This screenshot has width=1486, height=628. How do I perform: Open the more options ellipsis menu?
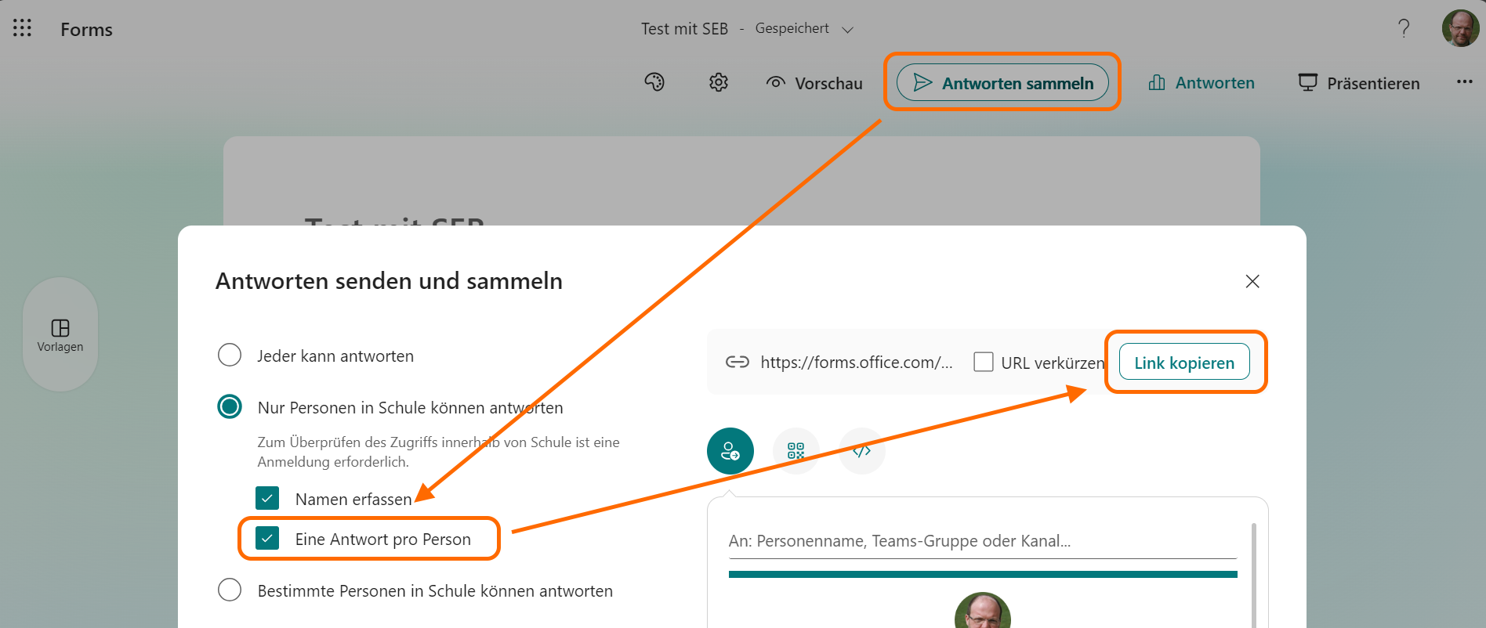[1464, 82]
